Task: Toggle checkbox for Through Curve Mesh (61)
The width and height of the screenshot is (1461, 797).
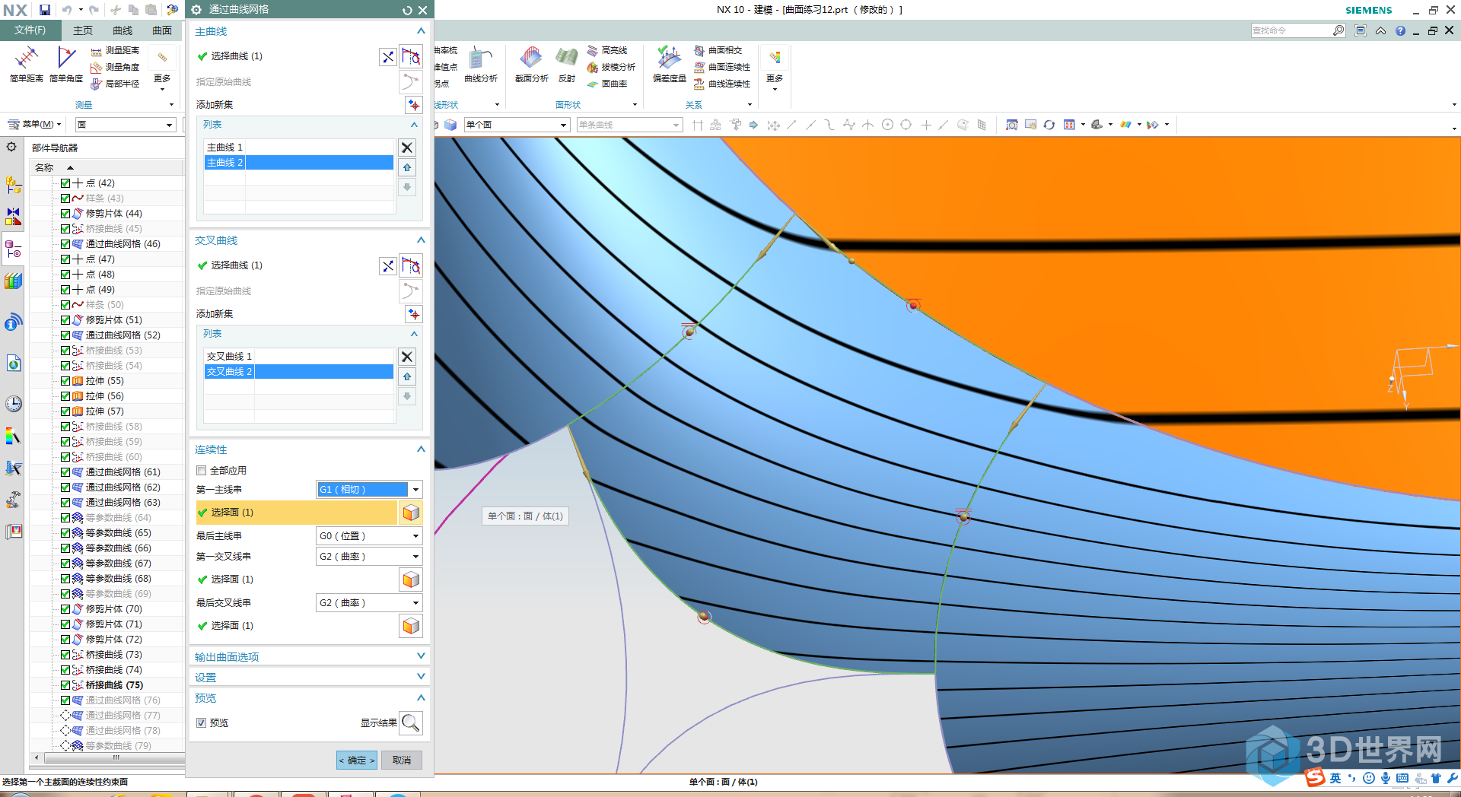Action: (x=65, y=472)
